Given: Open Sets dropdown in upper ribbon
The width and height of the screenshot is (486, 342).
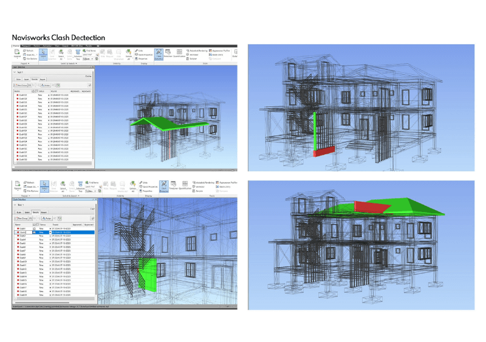Looking at the screenshot, I should 88,58.
